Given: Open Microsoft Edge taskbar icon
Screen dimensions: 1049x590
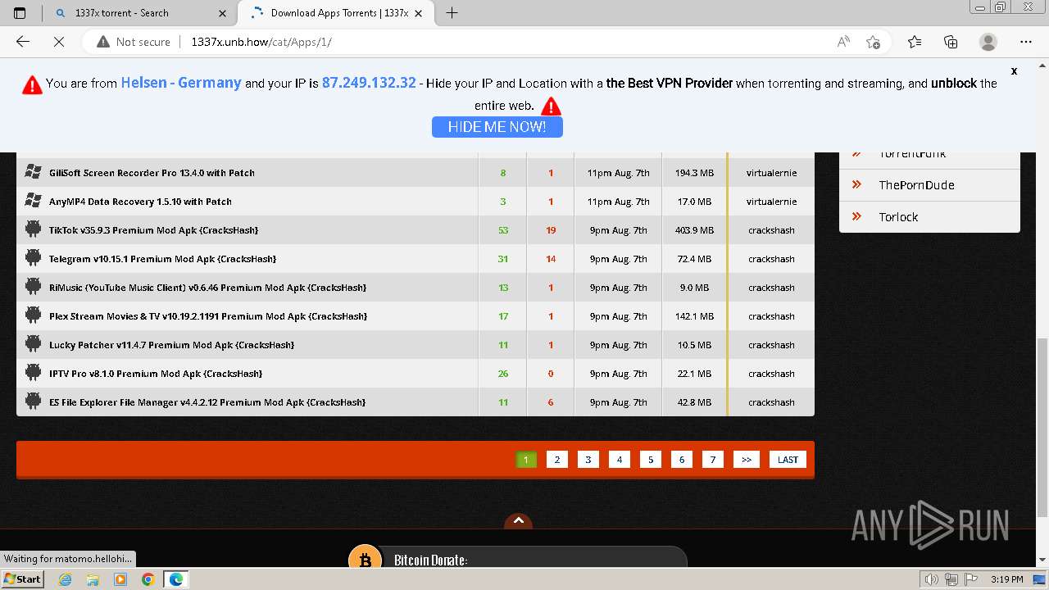Looking at the screenshot, I should [175, 579].
